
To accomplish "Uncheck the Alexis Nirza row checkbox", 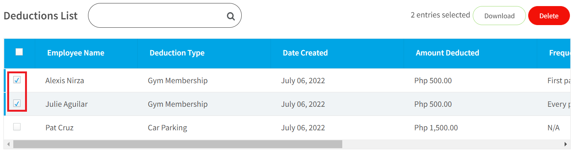I will pyautogui.click(x=17, y=80).
